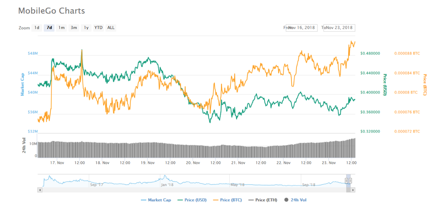The height and width of the screenshot is (208, 433).
Task: Click the 19. Nov x-axis label
Action: pos(148,163)
